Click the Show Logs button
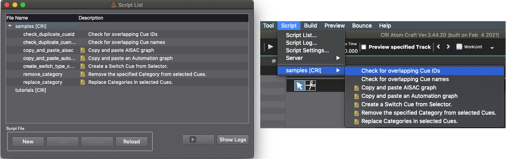Image resolution: width=506 pixels, height=159 pixels. (x=233, y=139)
